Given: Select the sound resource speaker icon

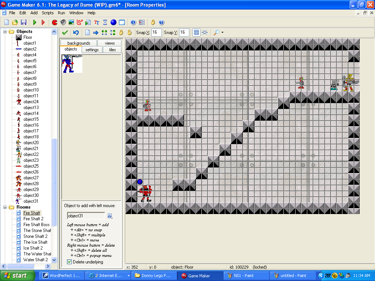Looking at the screenshot, I should tap(63, 22).
